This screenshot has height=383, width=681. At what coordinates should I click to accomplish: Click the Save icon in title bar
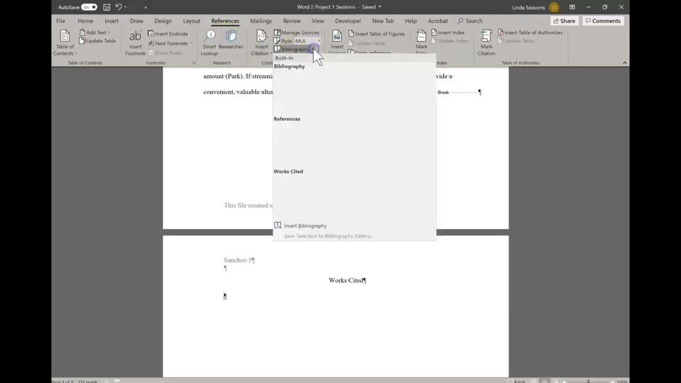tap(107, 7)
